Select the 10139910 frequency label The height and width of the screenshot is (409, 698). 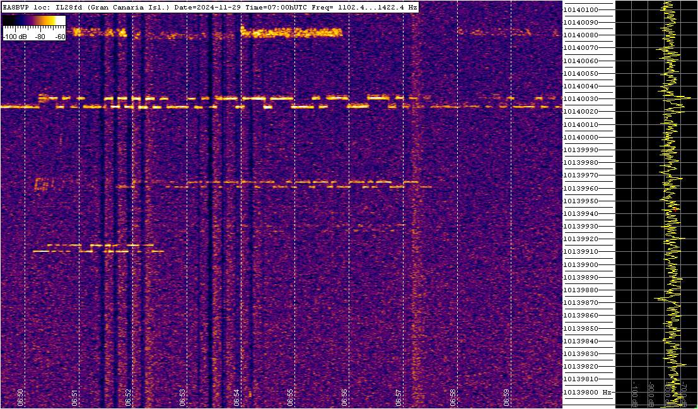581,252
